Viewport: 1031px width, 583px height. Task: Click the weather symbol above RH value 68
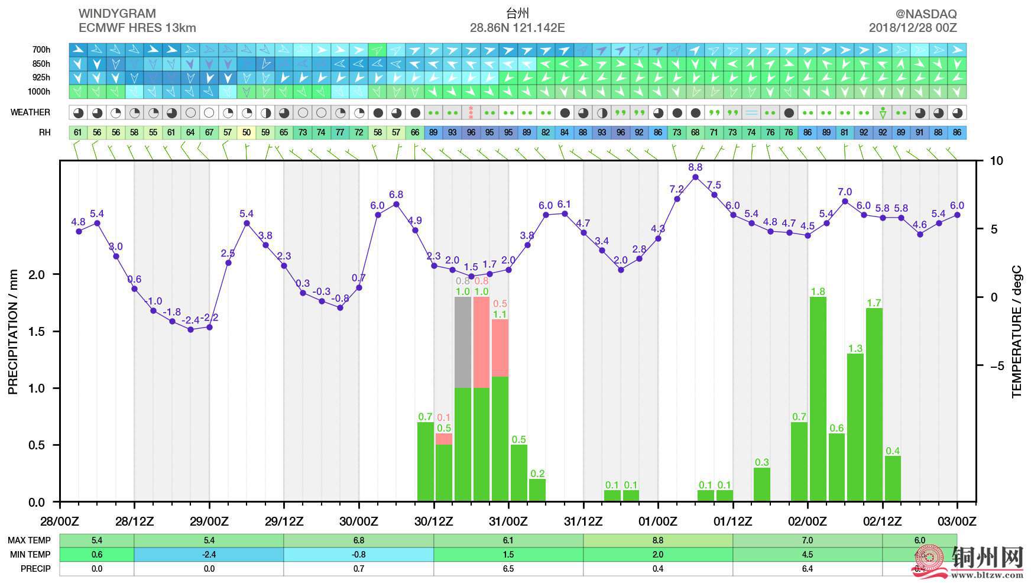tap(695, 112)
